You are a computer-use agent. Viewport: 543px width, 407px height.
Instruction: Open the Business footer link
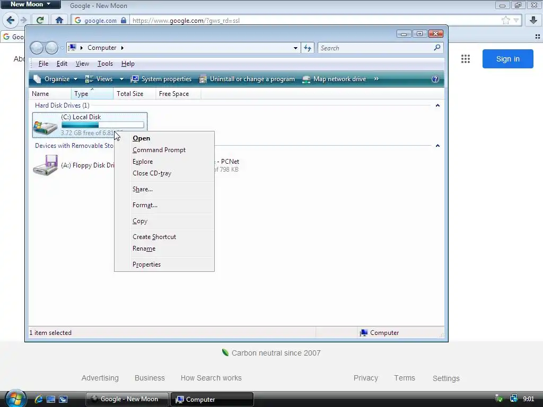(150, 378)
